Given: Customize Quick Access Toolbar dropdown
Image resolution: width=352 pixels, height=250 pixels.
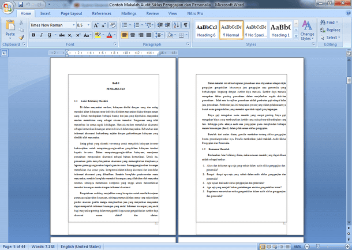Looking at the screenshot, I should [50, 4].
